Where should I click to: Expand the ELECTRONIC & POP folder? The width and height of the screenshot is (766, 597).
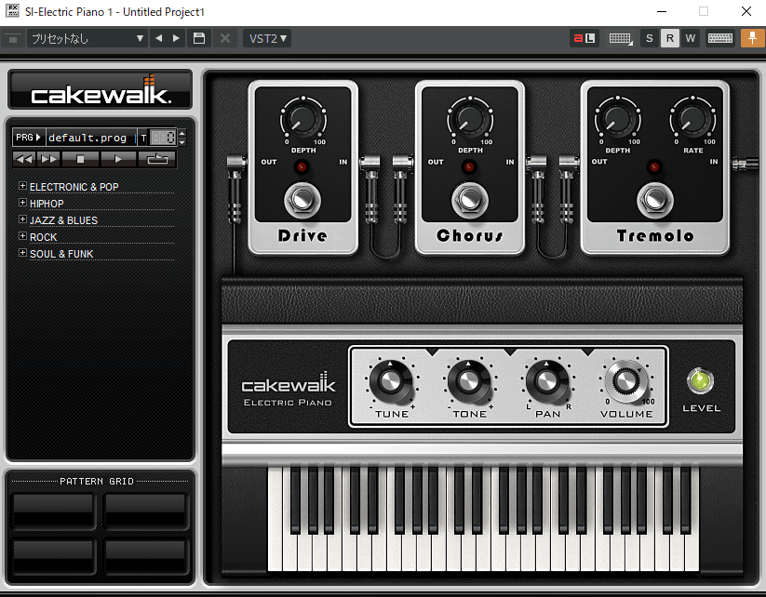click(x=22, y=186)
